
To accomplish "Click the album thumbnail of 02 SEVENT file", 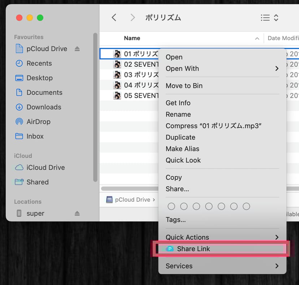I will (x=117, y=64).
